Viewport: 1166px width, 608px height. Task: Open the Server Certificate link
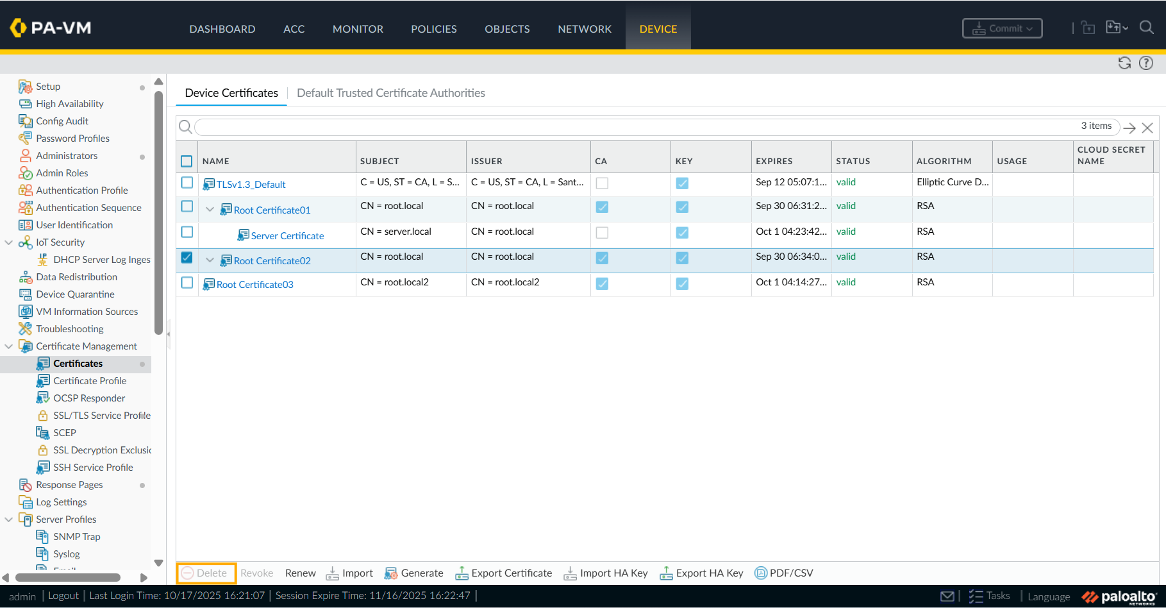[287, 235]
